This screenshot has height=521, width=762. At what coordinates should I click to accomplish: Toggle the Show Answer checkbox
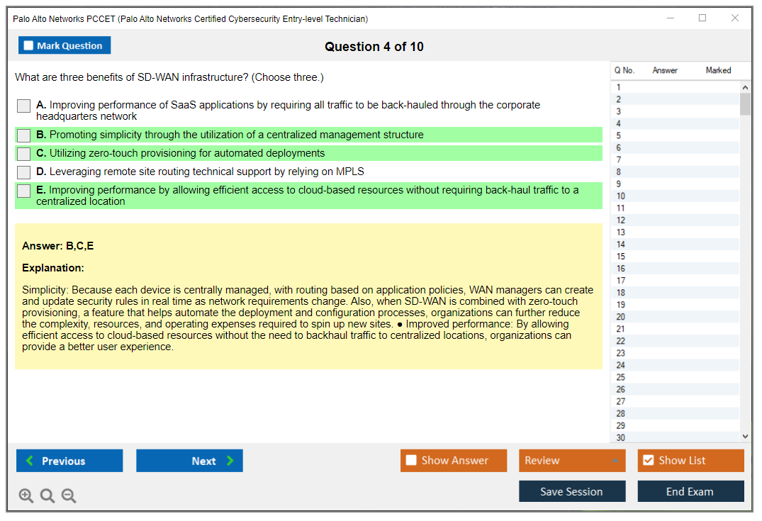(x=411, y=461)
